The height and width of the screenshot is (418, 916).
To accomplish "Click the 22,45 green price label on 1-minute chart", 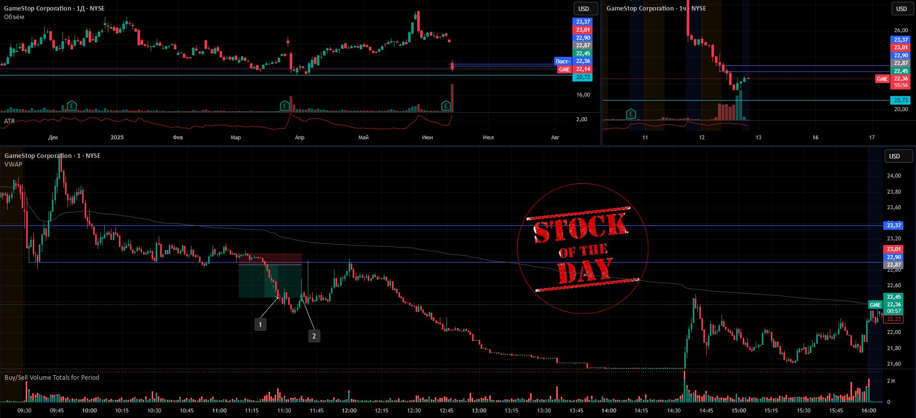I will [894, 297].
